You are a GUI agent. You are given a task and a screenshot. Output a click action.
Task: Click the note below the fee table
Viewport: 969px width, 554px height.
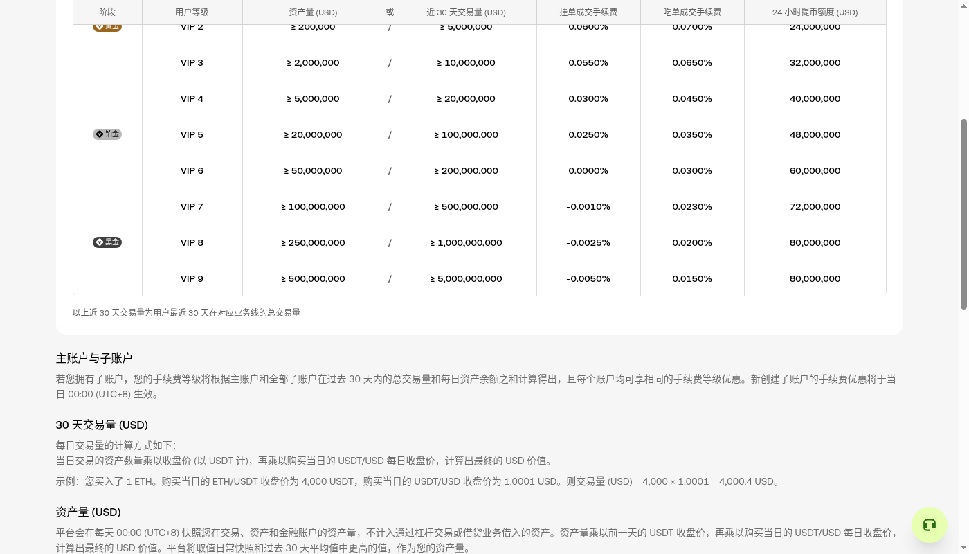click(x=186, y=312)
